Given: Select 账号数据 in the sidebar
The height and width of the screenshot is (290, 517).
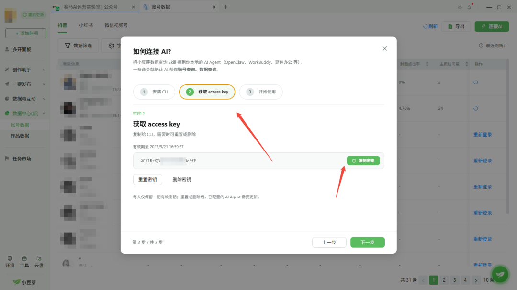Looking at the screenshot, I should click(x=20, y=125).
